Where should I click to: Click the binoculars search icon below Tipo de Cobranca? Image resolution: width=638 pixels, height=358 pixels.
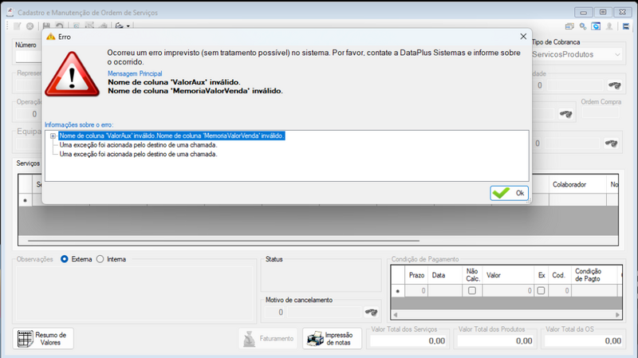click(614, 85)
